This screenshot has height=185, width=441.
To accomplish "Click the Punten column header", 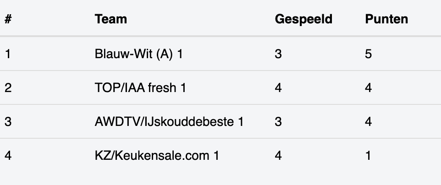I will (x=386, y=19).
